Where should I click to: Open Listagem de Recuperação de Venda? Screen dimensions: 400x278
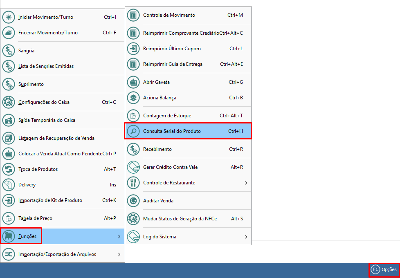click(x=56, y=138)
